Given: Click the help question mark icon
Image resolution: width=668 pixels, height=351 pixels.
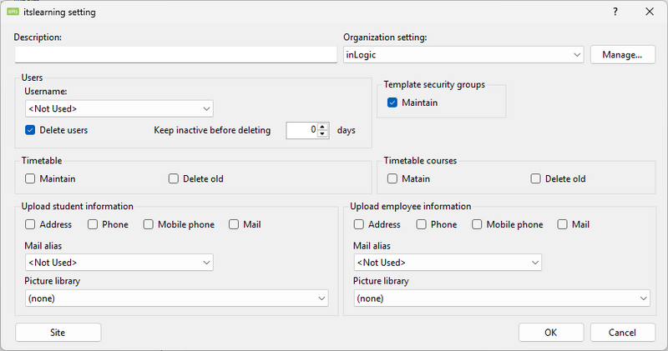Looking at the screenshot, I should pyautogui.click(x=615, y=12).
